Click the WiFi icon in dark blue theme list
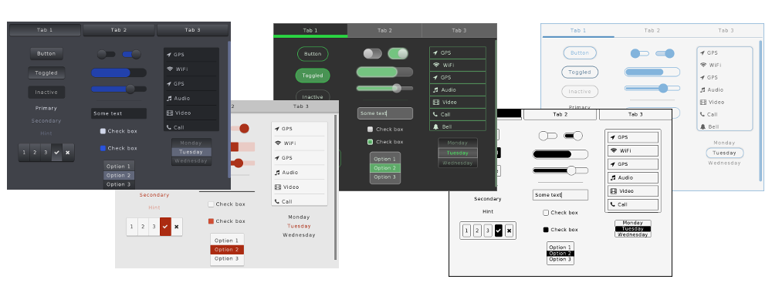The width and height of the screenshot is (772, 293). (x=169, y=69)
